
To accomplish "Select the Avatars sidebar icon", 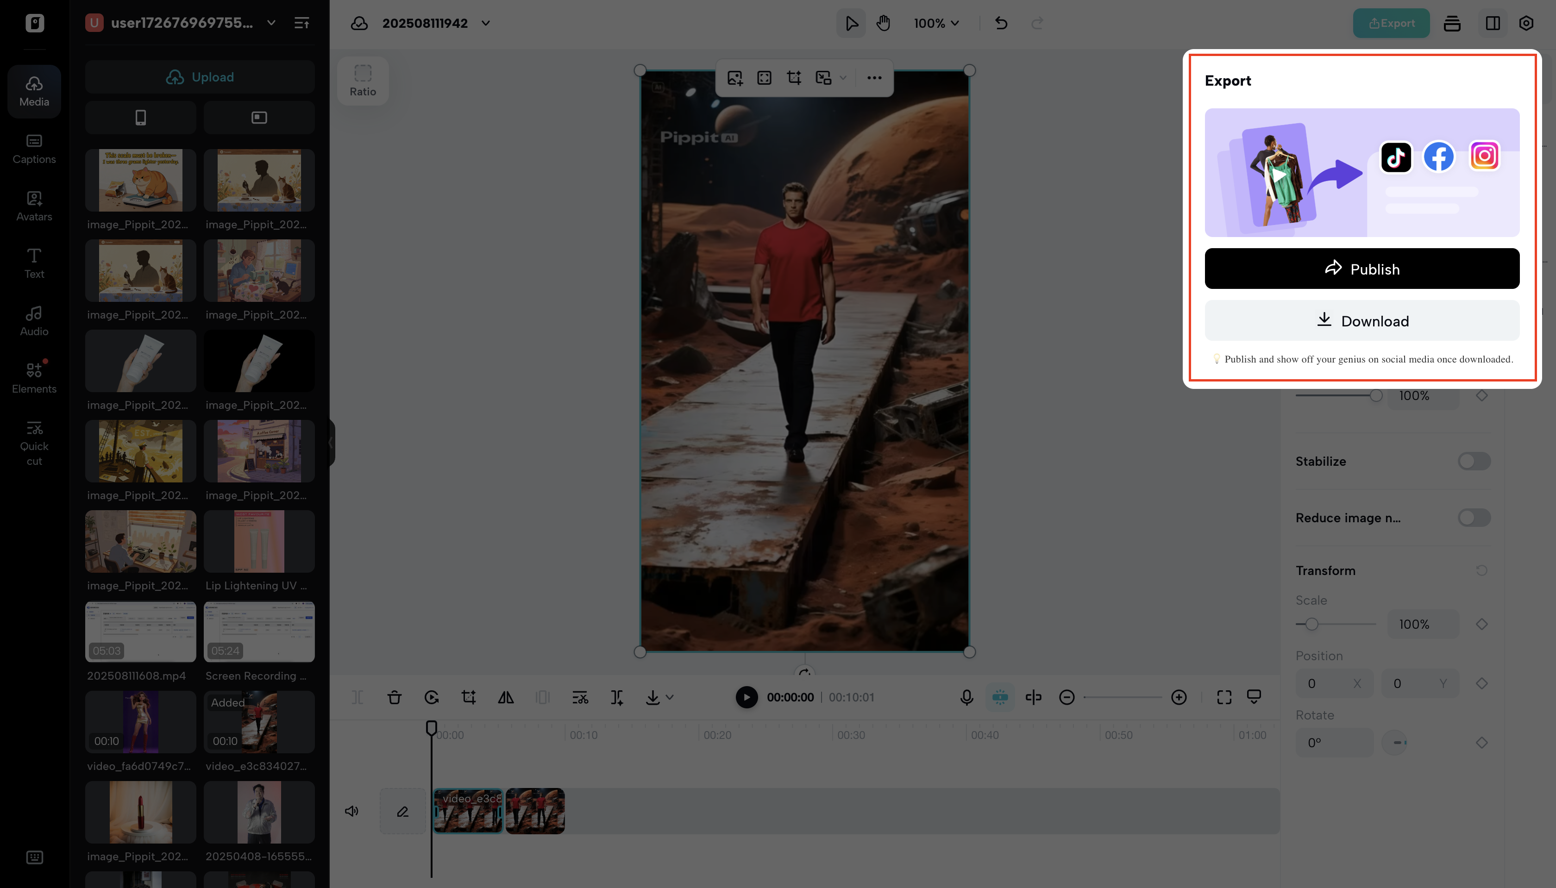I will (34, 206).
